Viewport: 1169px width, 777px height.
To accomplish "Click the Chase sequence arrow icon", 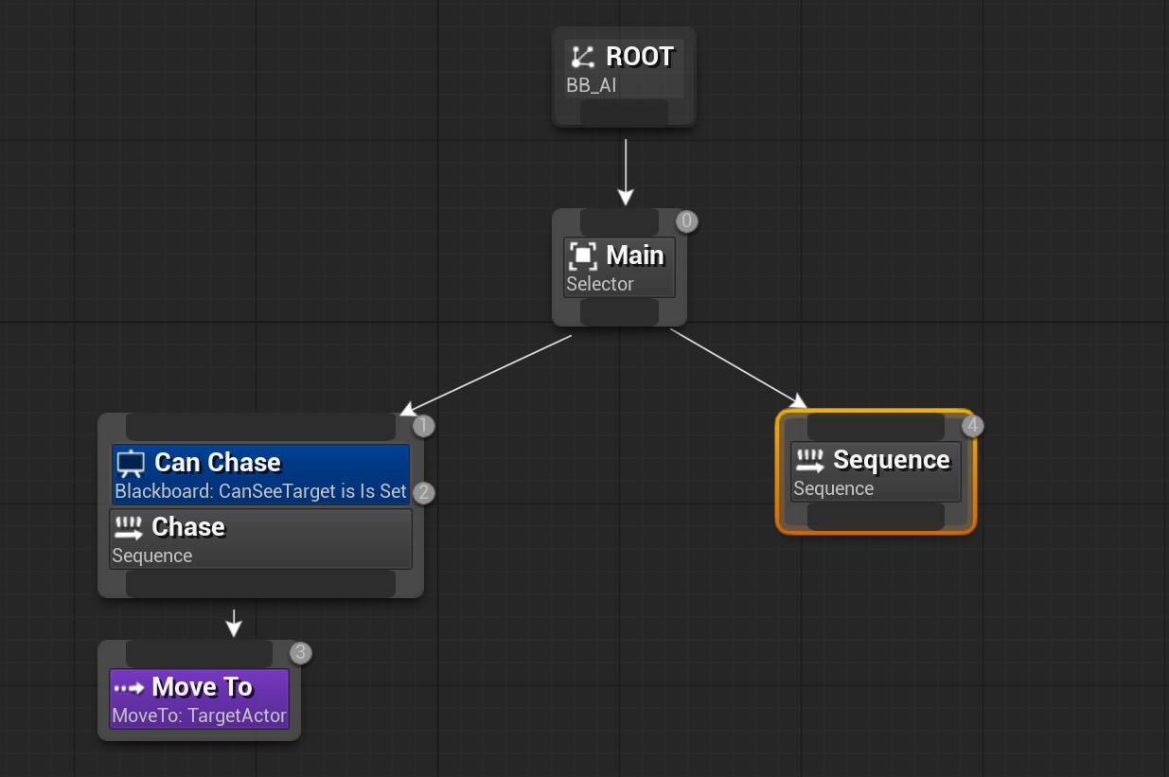I will [x=128, y=527].
